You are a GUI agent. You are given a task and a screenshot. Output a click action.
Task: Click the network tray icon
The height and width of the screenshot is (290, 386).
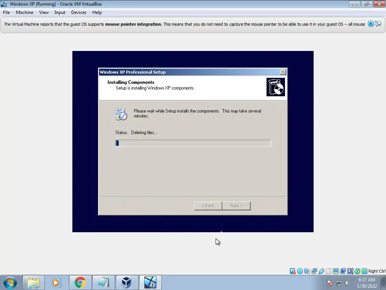tap(339, 283)
